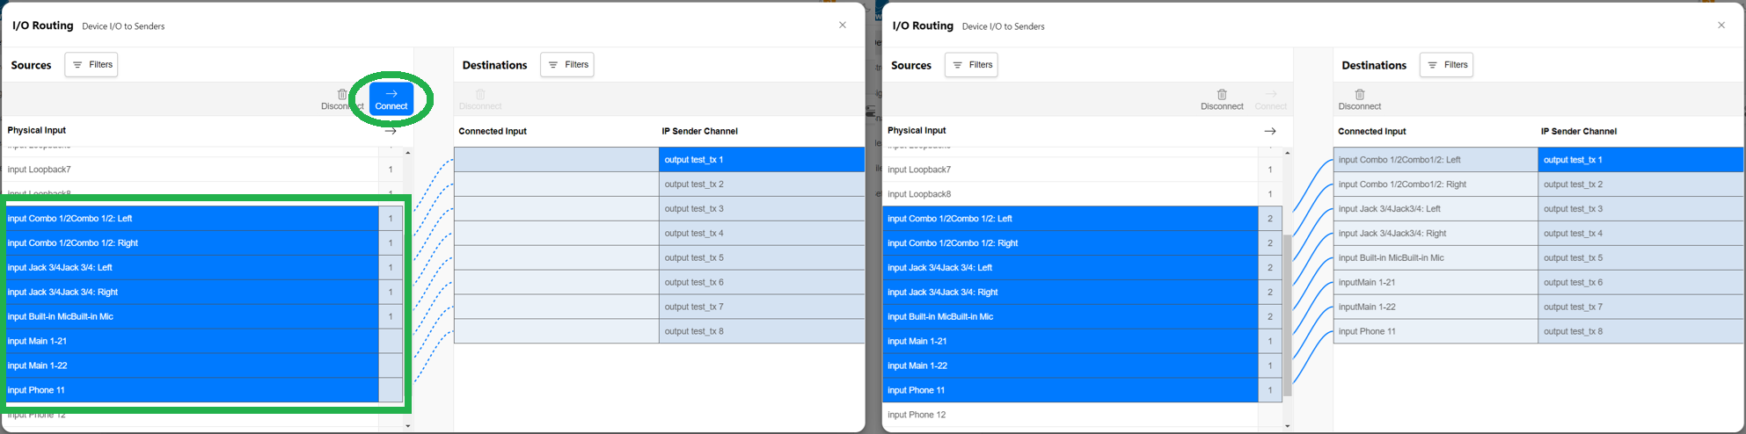Click the blue highlighted Connect arrow button
Image resolution: width=1746 pixels, height=434 pixels.
coord(391,99)
